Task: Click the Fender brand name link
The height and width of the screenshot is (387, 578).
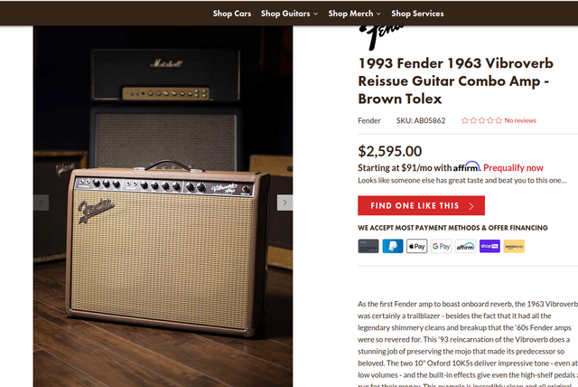Action: (x=369, y=120)
